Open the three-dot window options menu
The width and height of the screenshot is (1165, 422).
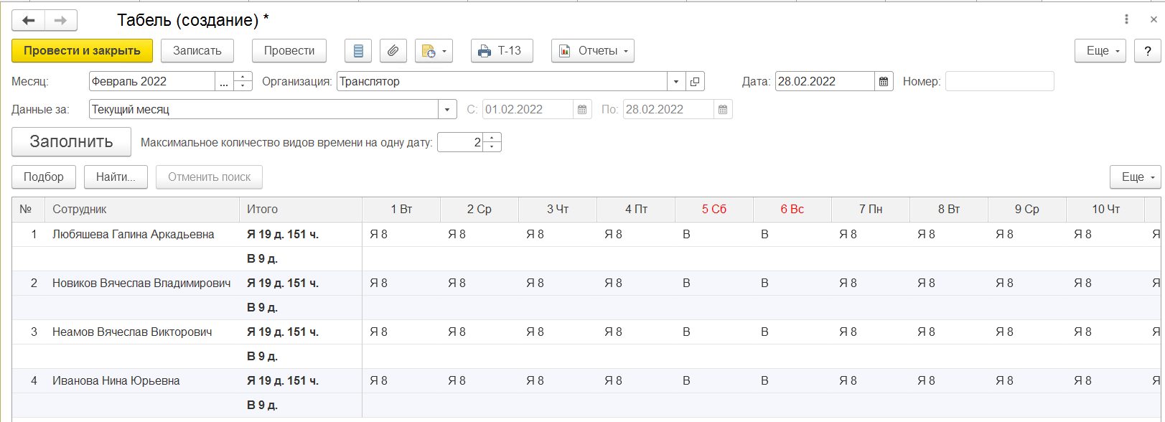[x=1126, y=19]
